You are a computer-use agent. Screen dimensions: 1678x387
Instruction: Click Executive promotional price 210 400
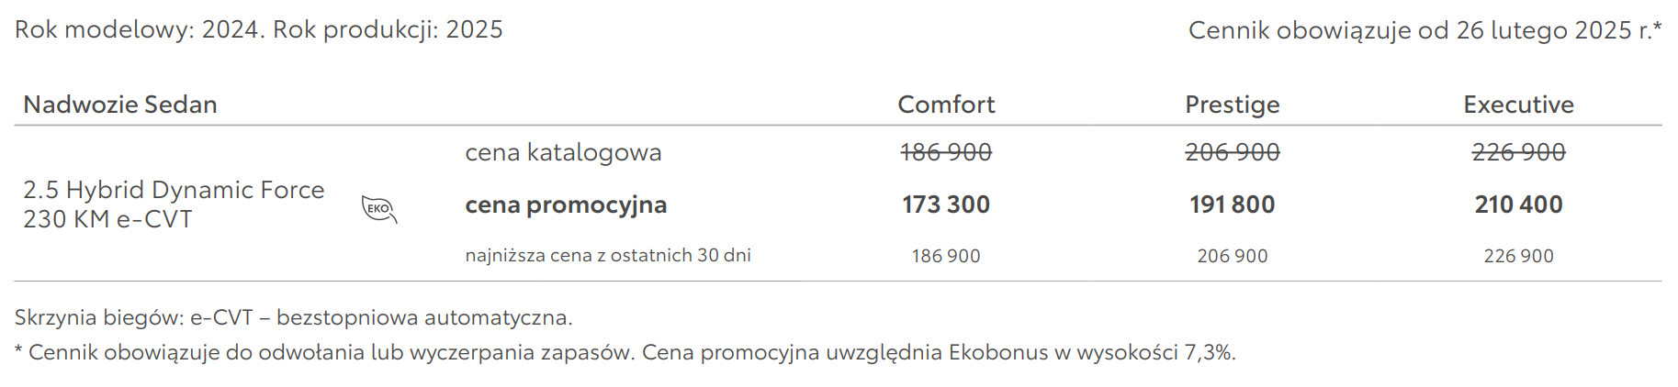[1518, 205]
